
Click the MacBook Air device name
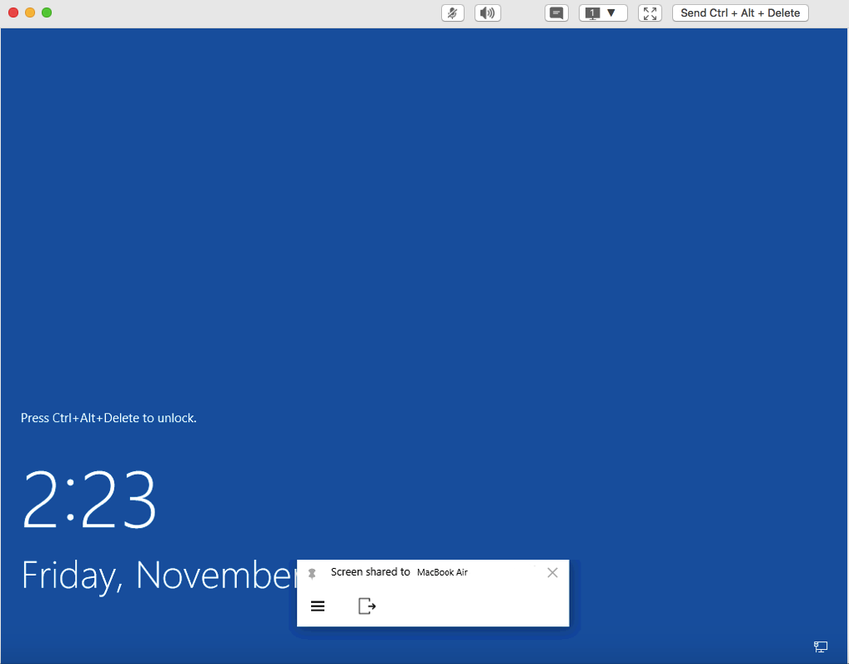pyautogui.click(x=442, y=572)
